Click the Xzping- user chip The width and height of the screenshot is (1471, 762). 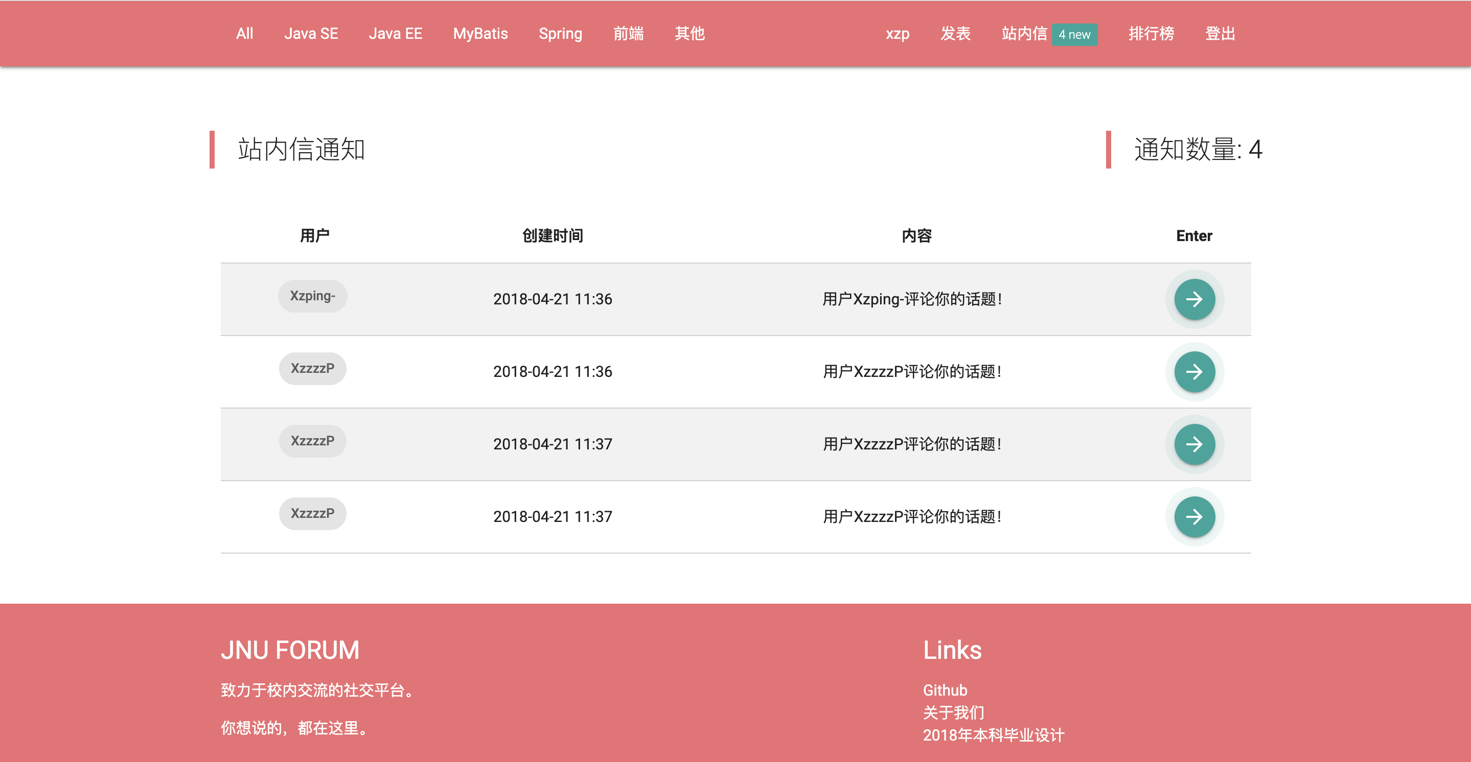click(x=312, y=296)
